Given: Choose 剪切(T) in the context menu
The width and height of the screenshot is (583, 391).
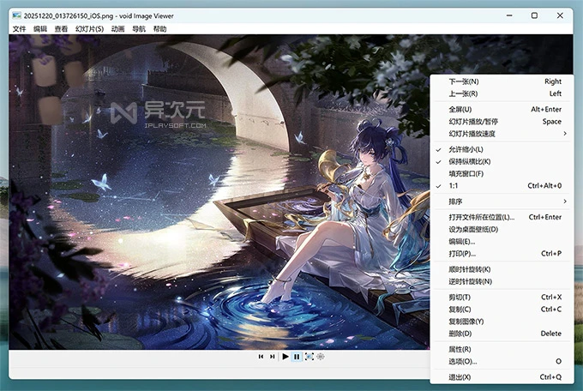Looking at the screenshot, I should point(502,298).
